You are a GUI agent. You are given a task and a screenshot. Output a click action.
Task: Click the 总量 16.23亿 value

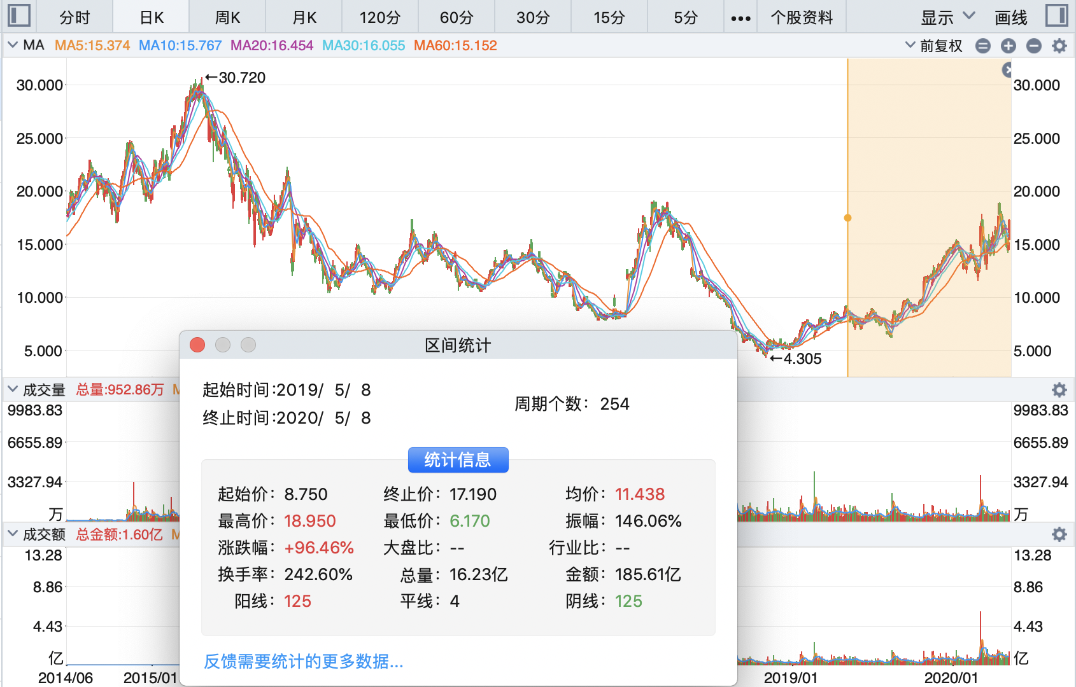(479, 574)
